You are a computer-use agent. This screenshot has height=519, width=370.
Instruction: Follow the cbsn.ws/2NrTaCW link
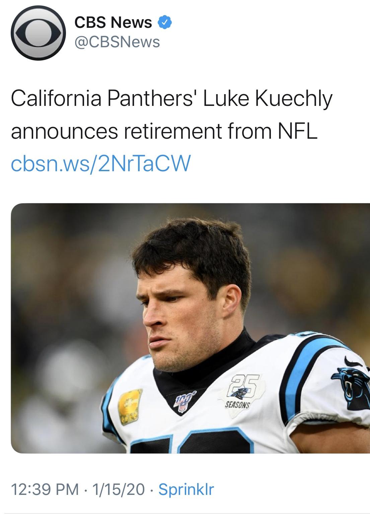coord(101,163)
